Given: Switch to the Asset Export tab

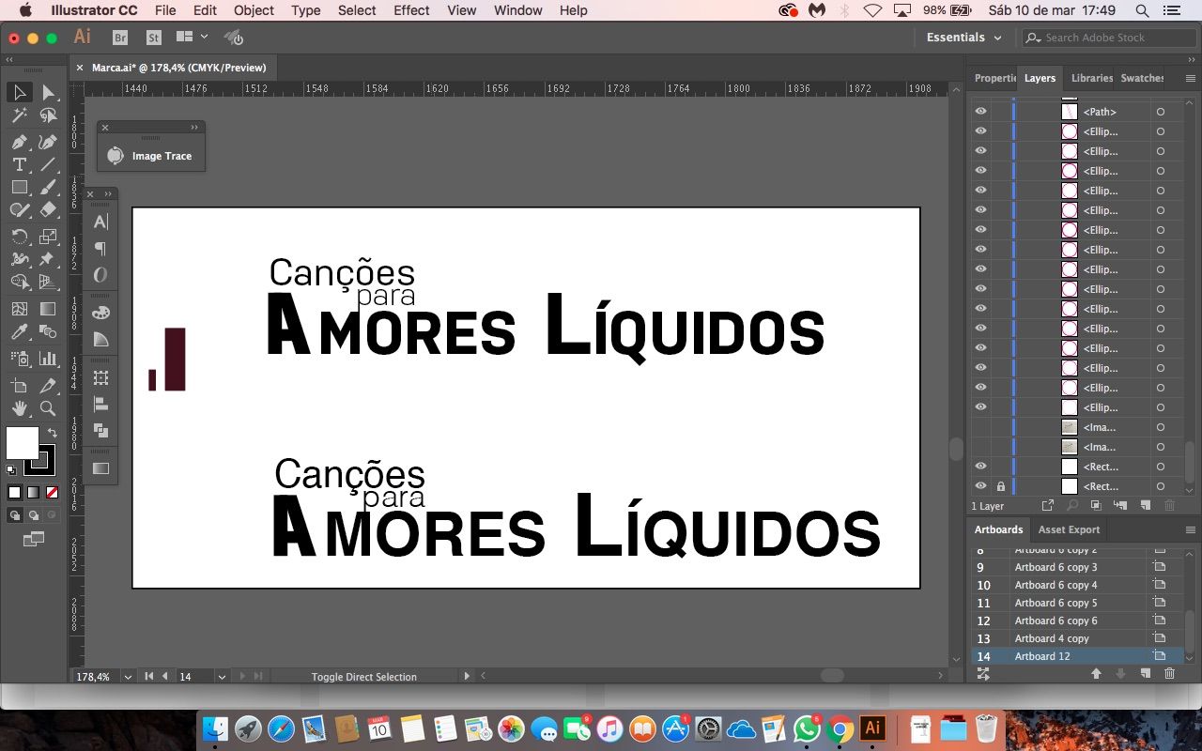Looking at the screenshot, I should (x=1069, y=529).
